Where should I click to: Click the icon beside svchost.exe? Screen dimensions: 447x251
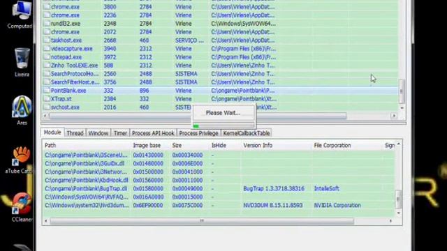[47, 107]
